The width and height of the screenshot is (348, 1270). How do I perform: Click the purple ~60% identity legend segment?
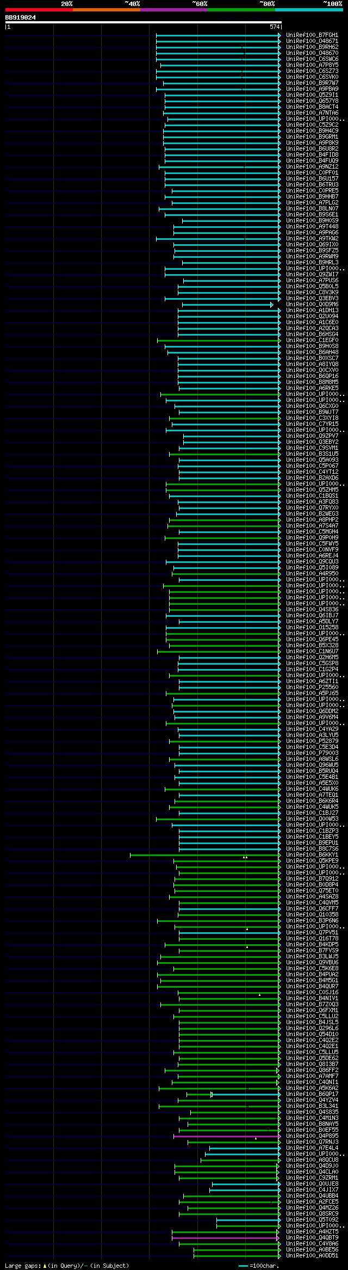pos(173,10)
